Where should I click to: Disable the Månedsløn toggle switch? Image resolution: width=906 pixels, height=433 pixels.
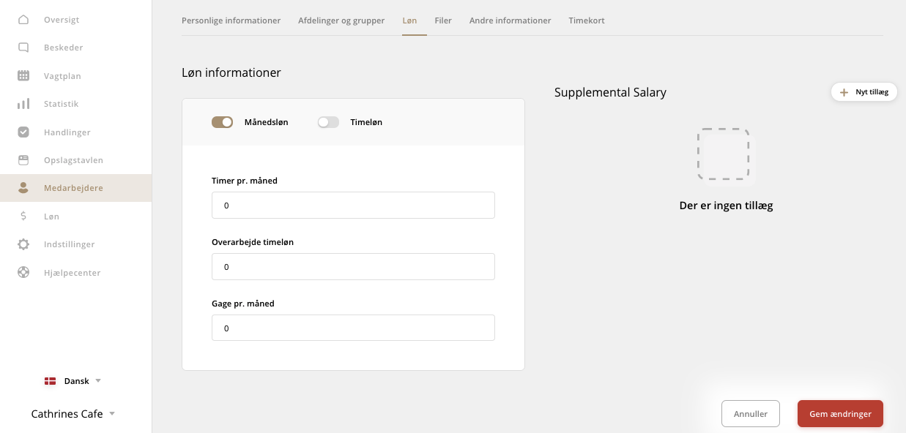click(x=222, y=122)
